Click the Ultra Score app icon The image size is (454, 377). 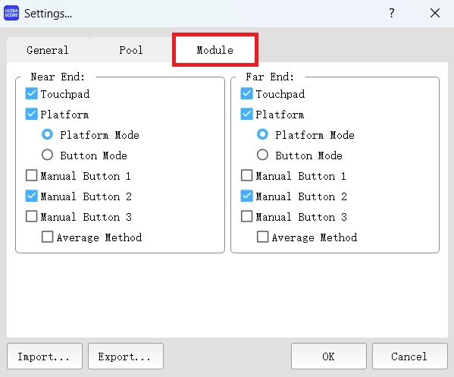click(11, 13)
